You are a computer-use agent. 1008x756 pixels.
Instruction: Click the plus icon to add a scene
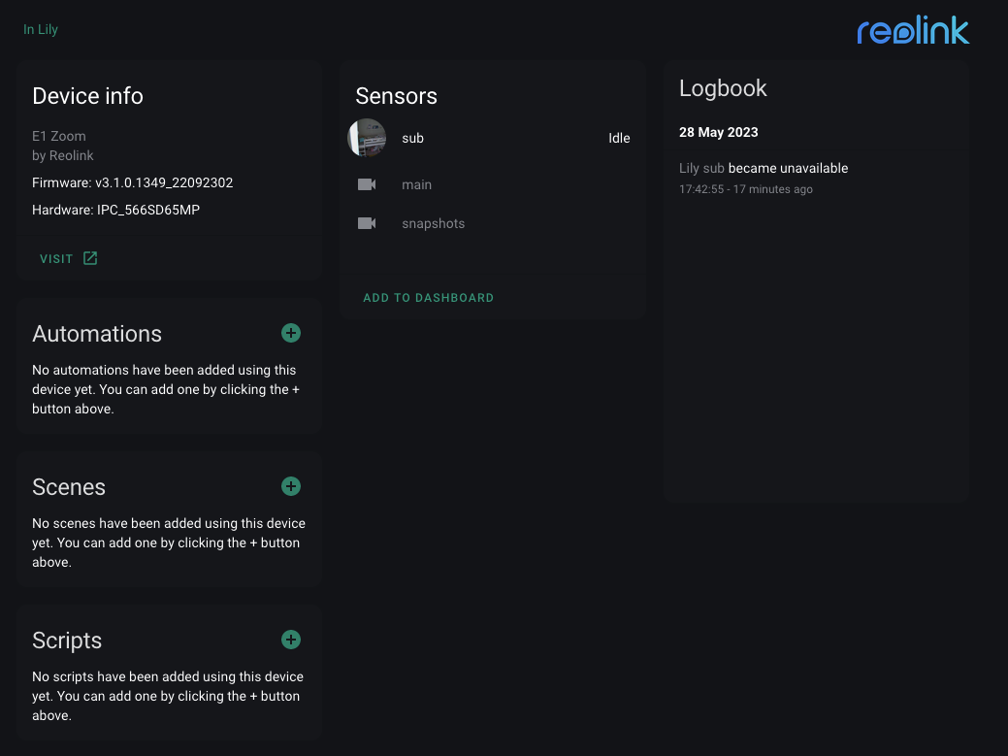coord(290,486)
